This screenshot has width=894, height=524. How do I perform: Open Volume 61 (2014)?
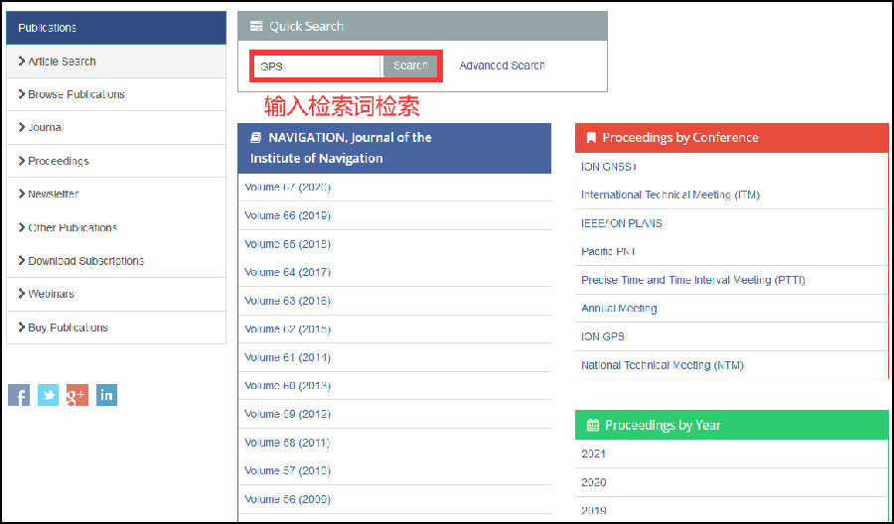pos(287,357)
